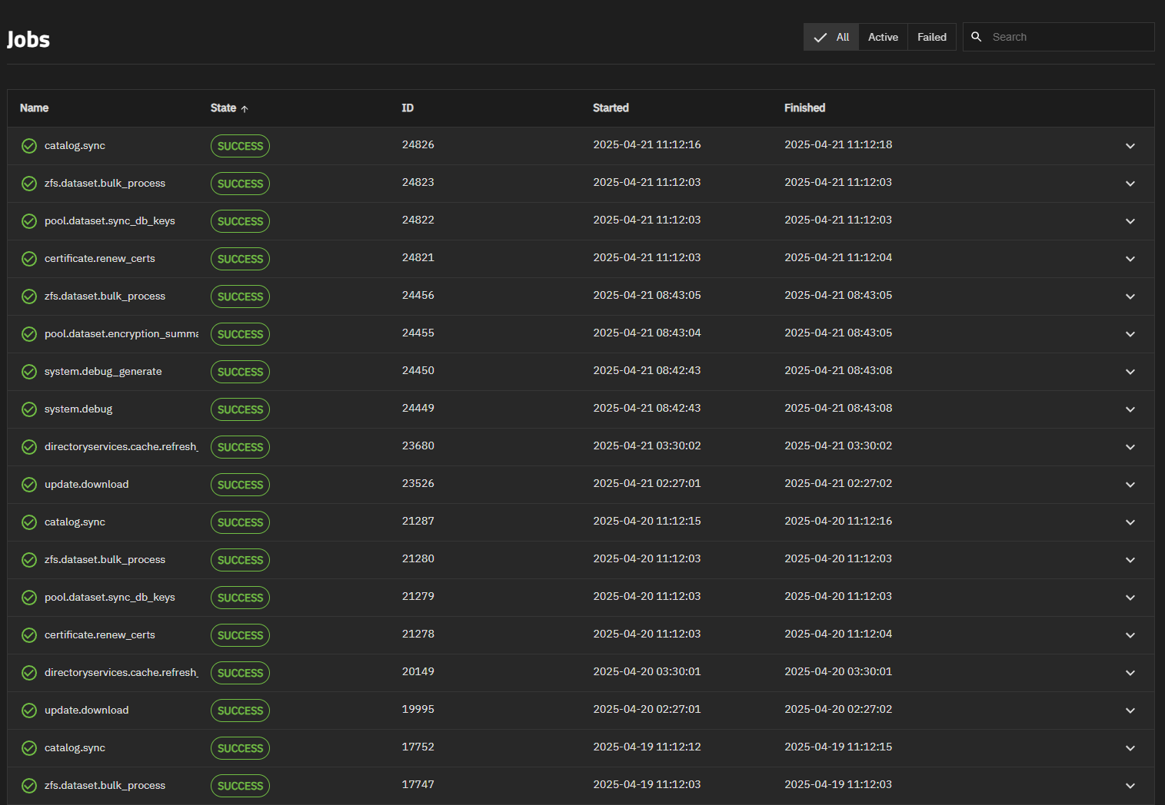Sort by the Name column header
Viewport: 1165px width, 805px height.
[x=34, y=108]
